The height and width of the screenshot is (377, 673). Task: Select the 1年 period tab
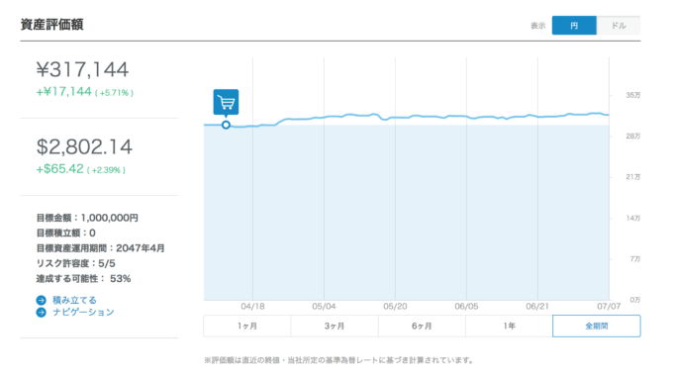click(x=509, y=326)
